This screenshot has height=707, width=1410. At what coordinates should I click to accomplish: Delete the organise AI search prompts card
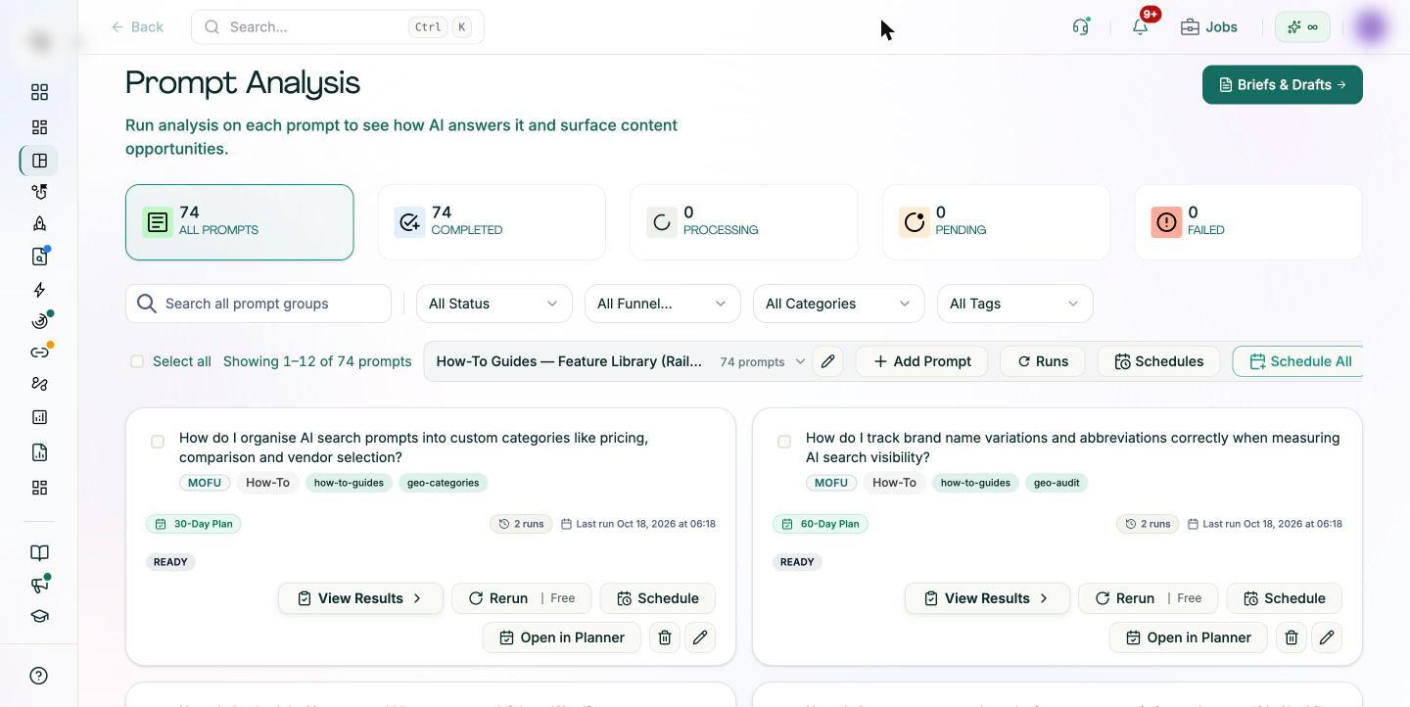[665, 637]
